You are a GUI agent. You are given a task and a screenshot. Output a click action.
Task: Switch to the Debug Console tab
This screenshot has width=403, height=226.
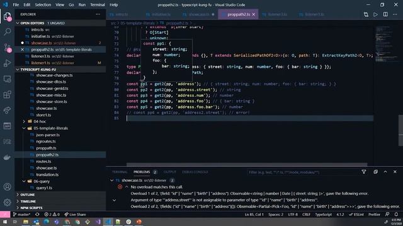(x=195, y=172)
